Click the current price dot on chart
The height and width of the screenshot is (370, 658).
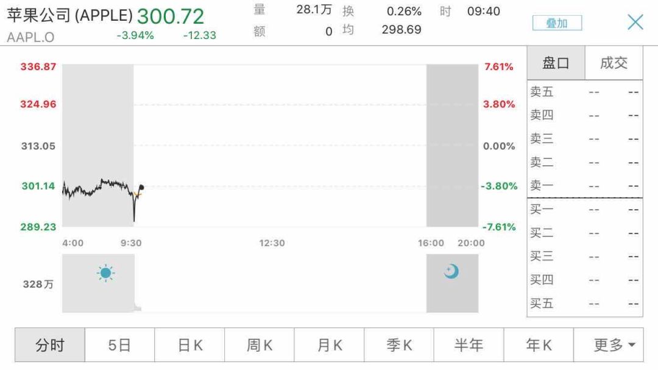141,187
